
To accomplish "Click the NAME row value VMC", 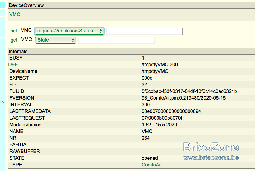I will pos(147,131).
